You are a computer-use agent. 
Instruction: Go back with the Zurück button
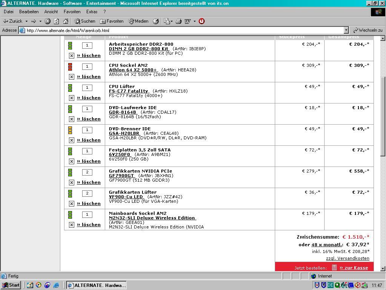coord(13,21)
